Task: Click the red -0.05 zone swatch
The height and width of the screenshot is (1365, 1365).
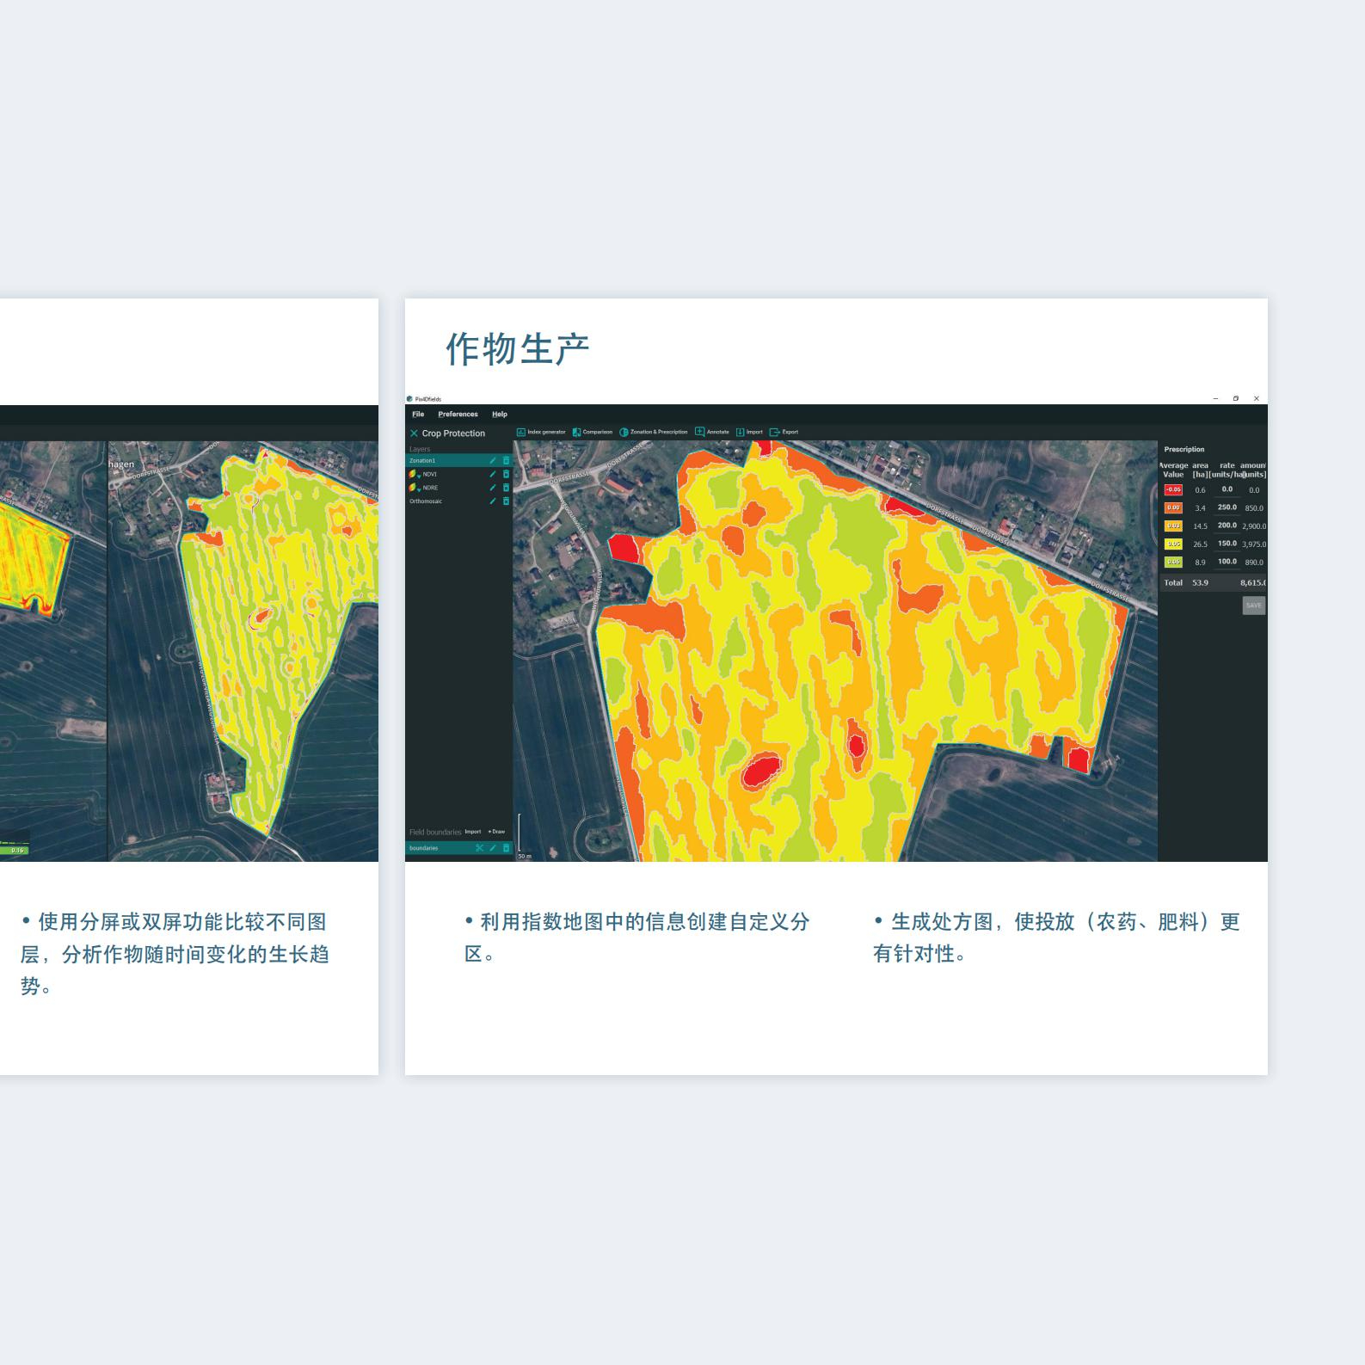Action: pos(1173,490)
